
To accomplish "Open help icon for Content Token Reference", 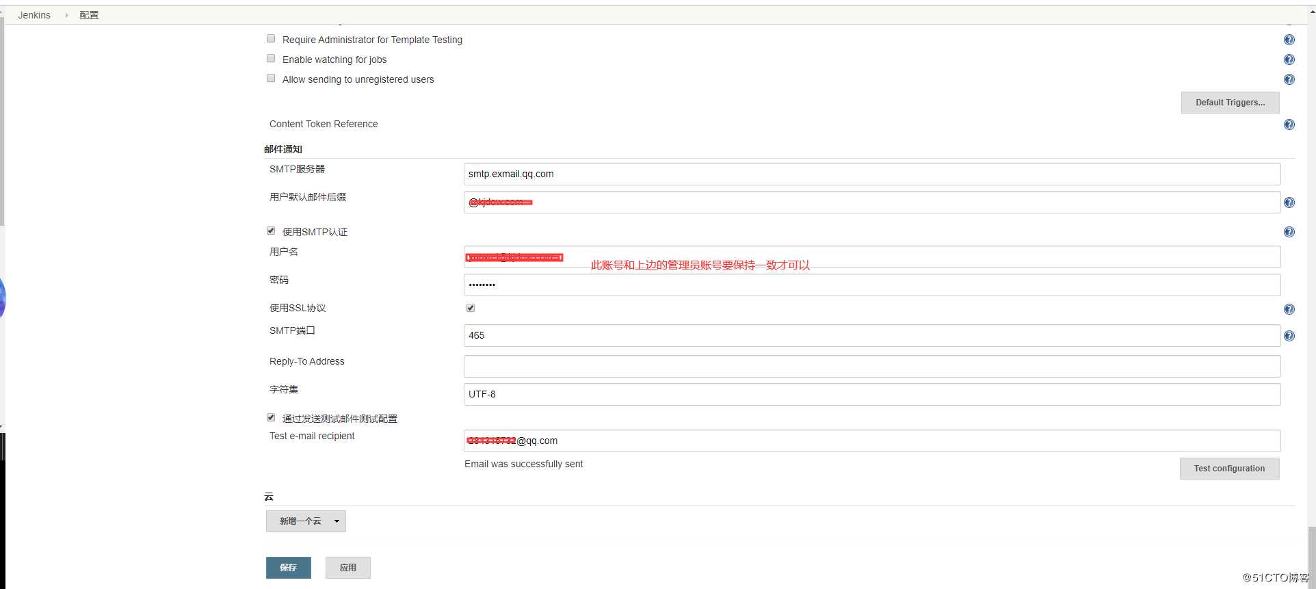I will pyautogui.click(x=1289, y=125).
